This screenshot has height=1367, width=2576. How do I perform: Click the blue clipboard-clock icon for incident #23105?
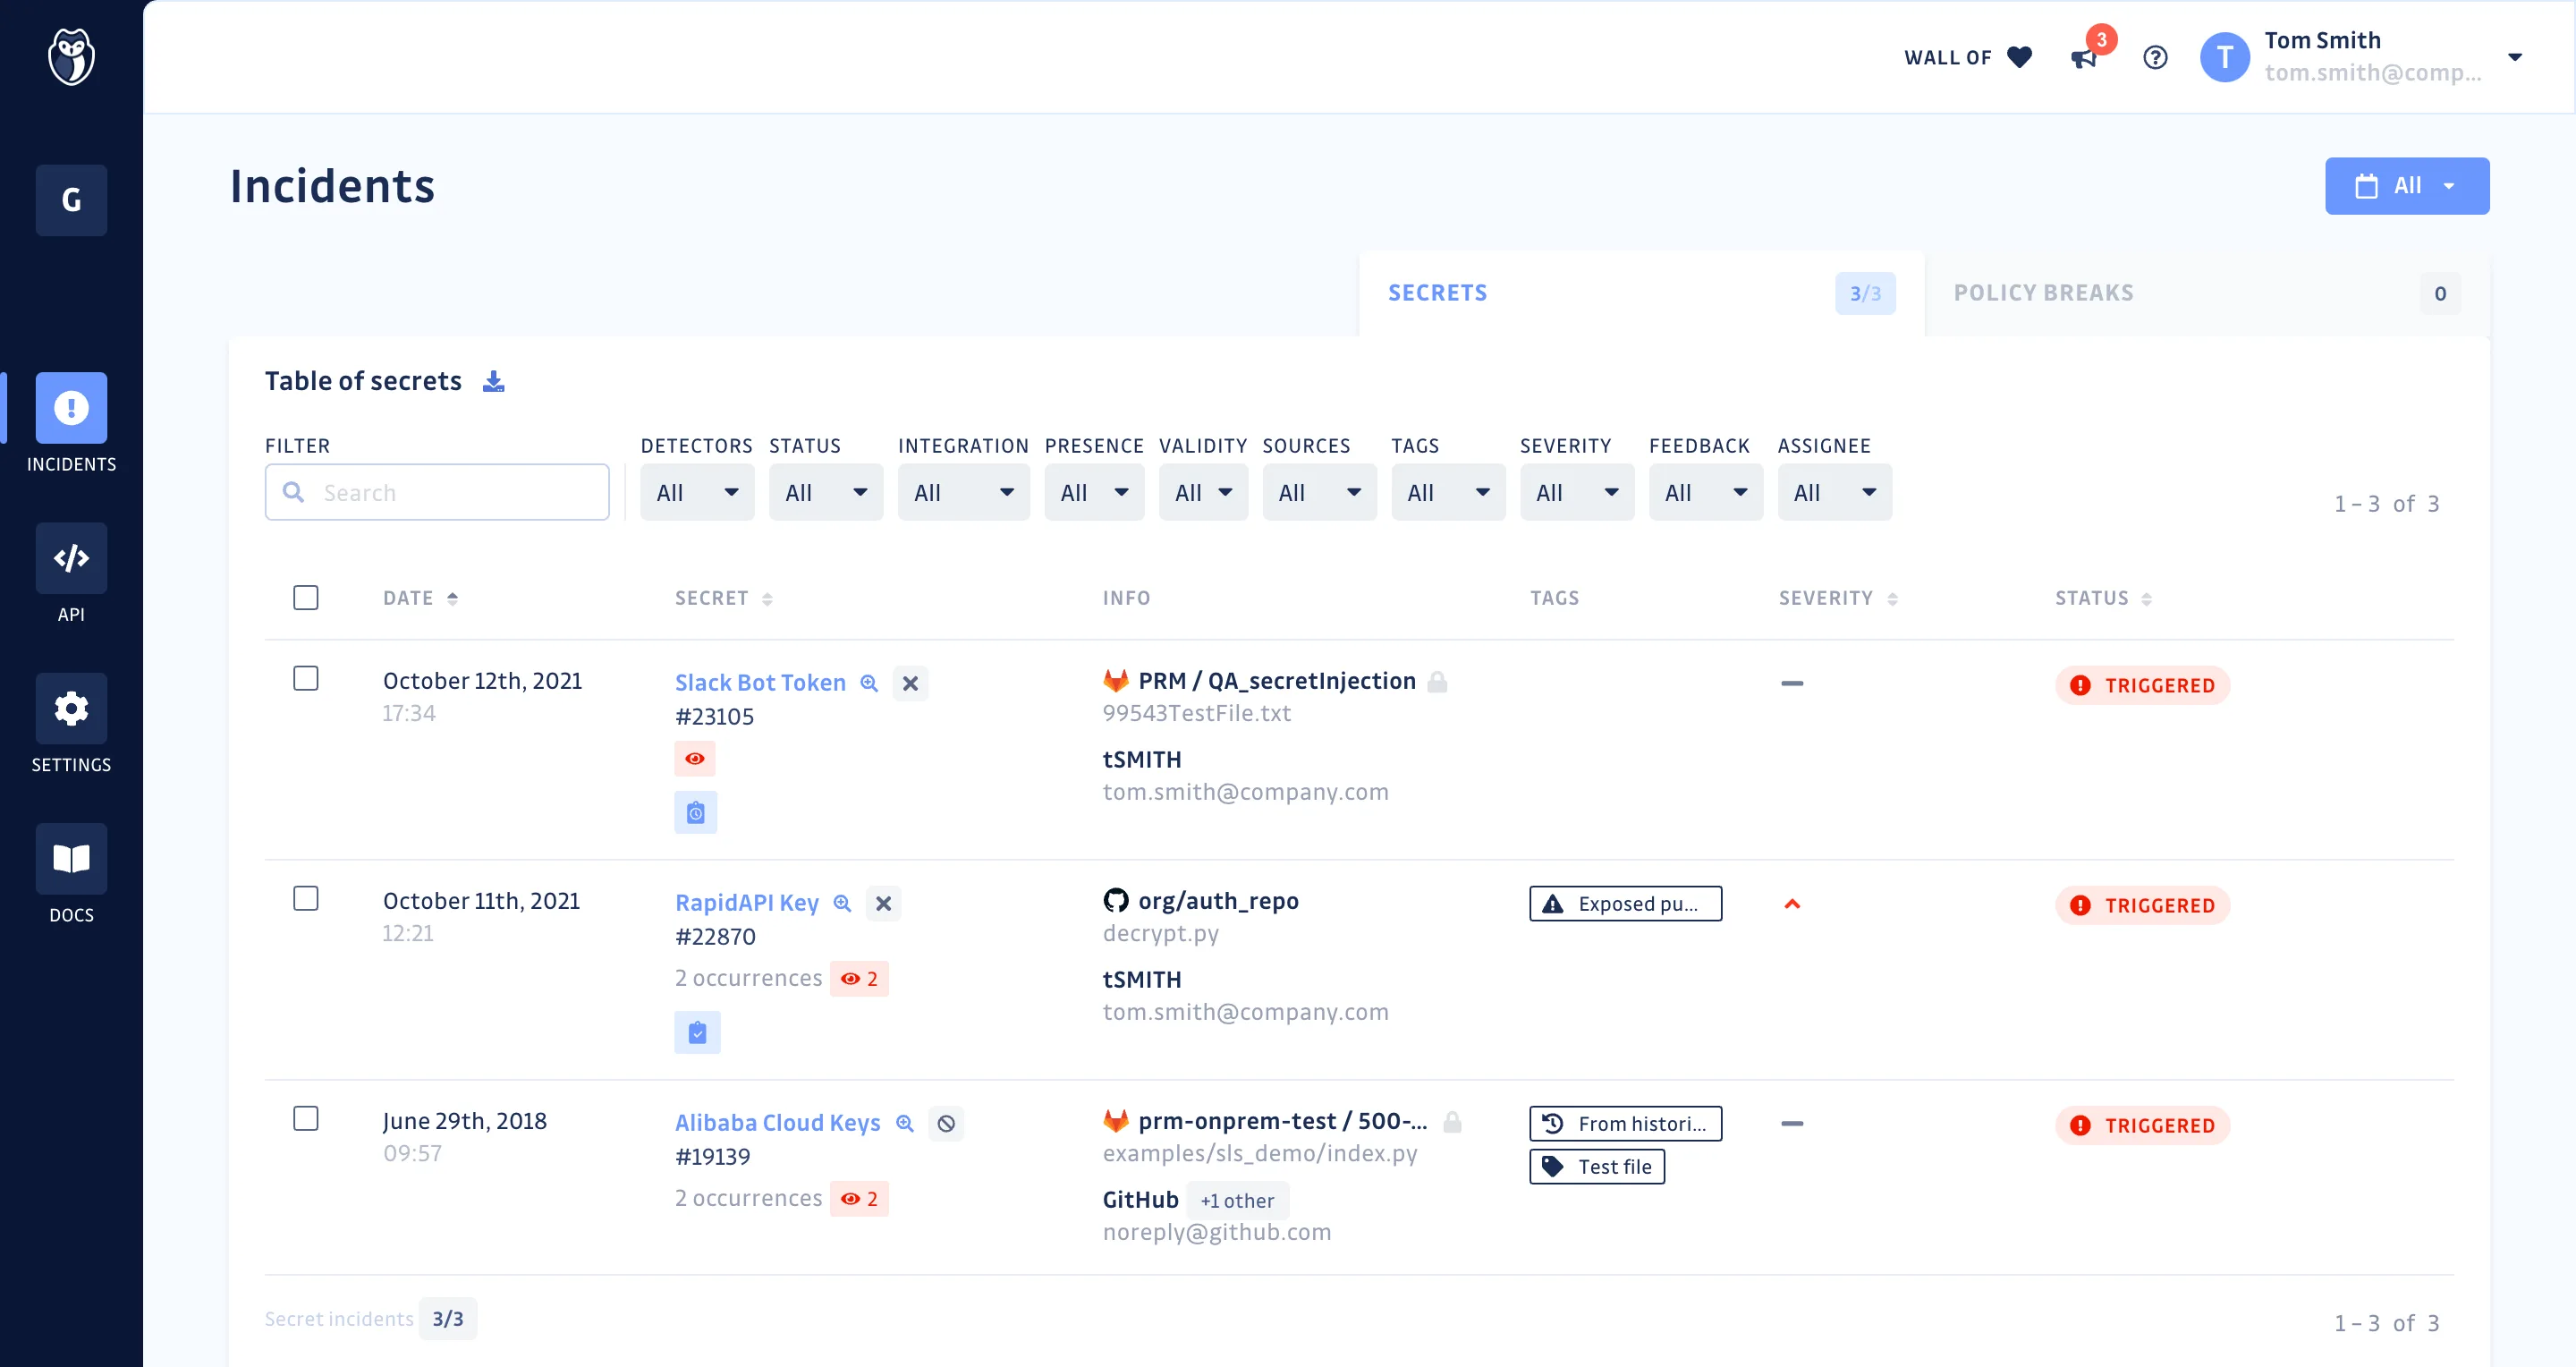(696, 812)
